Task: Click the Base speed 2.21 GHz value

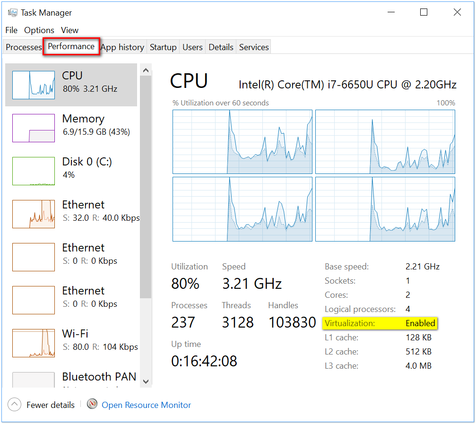Action: [x=422, y=267]
